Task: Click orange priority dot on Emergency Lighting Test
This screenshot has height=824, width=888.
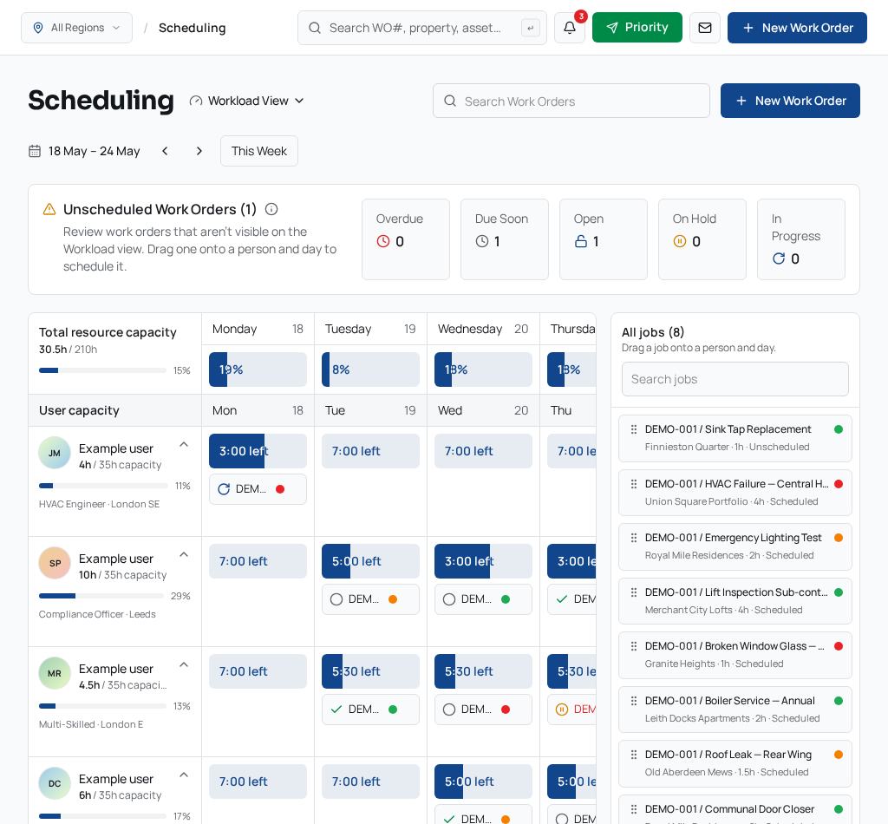Action: [839, 538]
